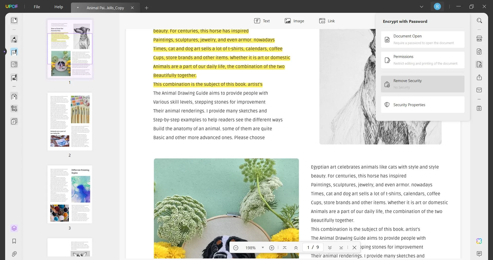Click the Text edit tool

(262, 21)
